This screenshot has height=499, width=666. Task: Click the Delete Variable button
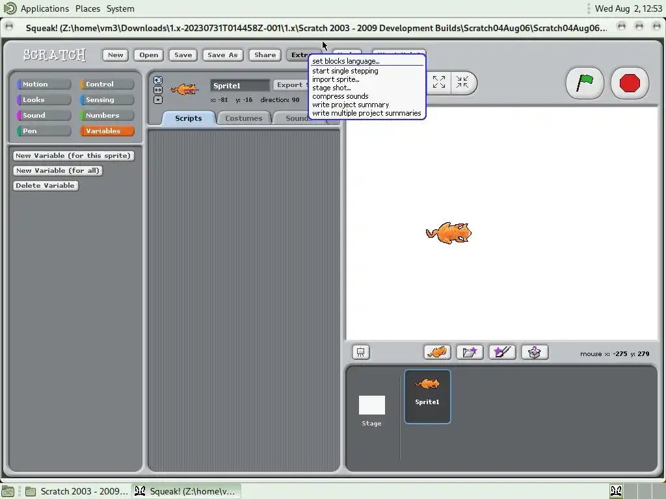[x=46, y=185]
